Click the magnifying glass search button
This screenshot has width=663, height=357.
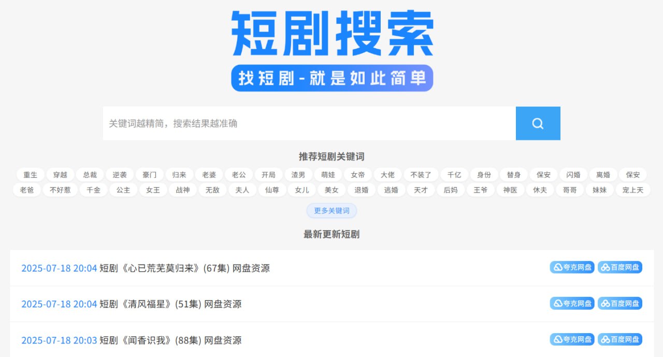click(538, 123)
